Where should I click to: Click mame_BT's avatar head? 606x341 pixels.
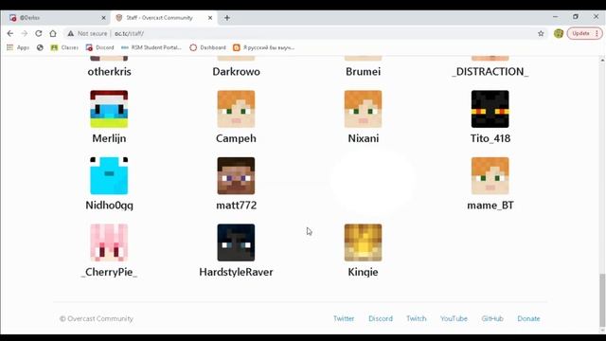(490, 176)
